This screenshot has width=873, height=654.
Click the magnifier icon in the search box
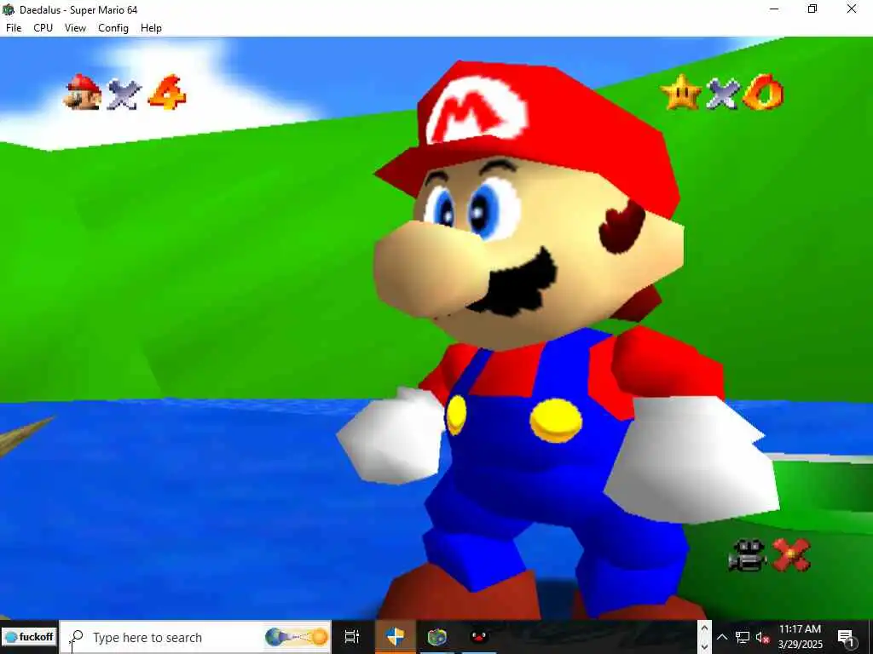click(x=76, y=637)
